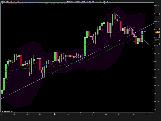Click the GBPJPY Spot chart title
Viewport: 161px width, 121px height.
(x=77, y=1)
